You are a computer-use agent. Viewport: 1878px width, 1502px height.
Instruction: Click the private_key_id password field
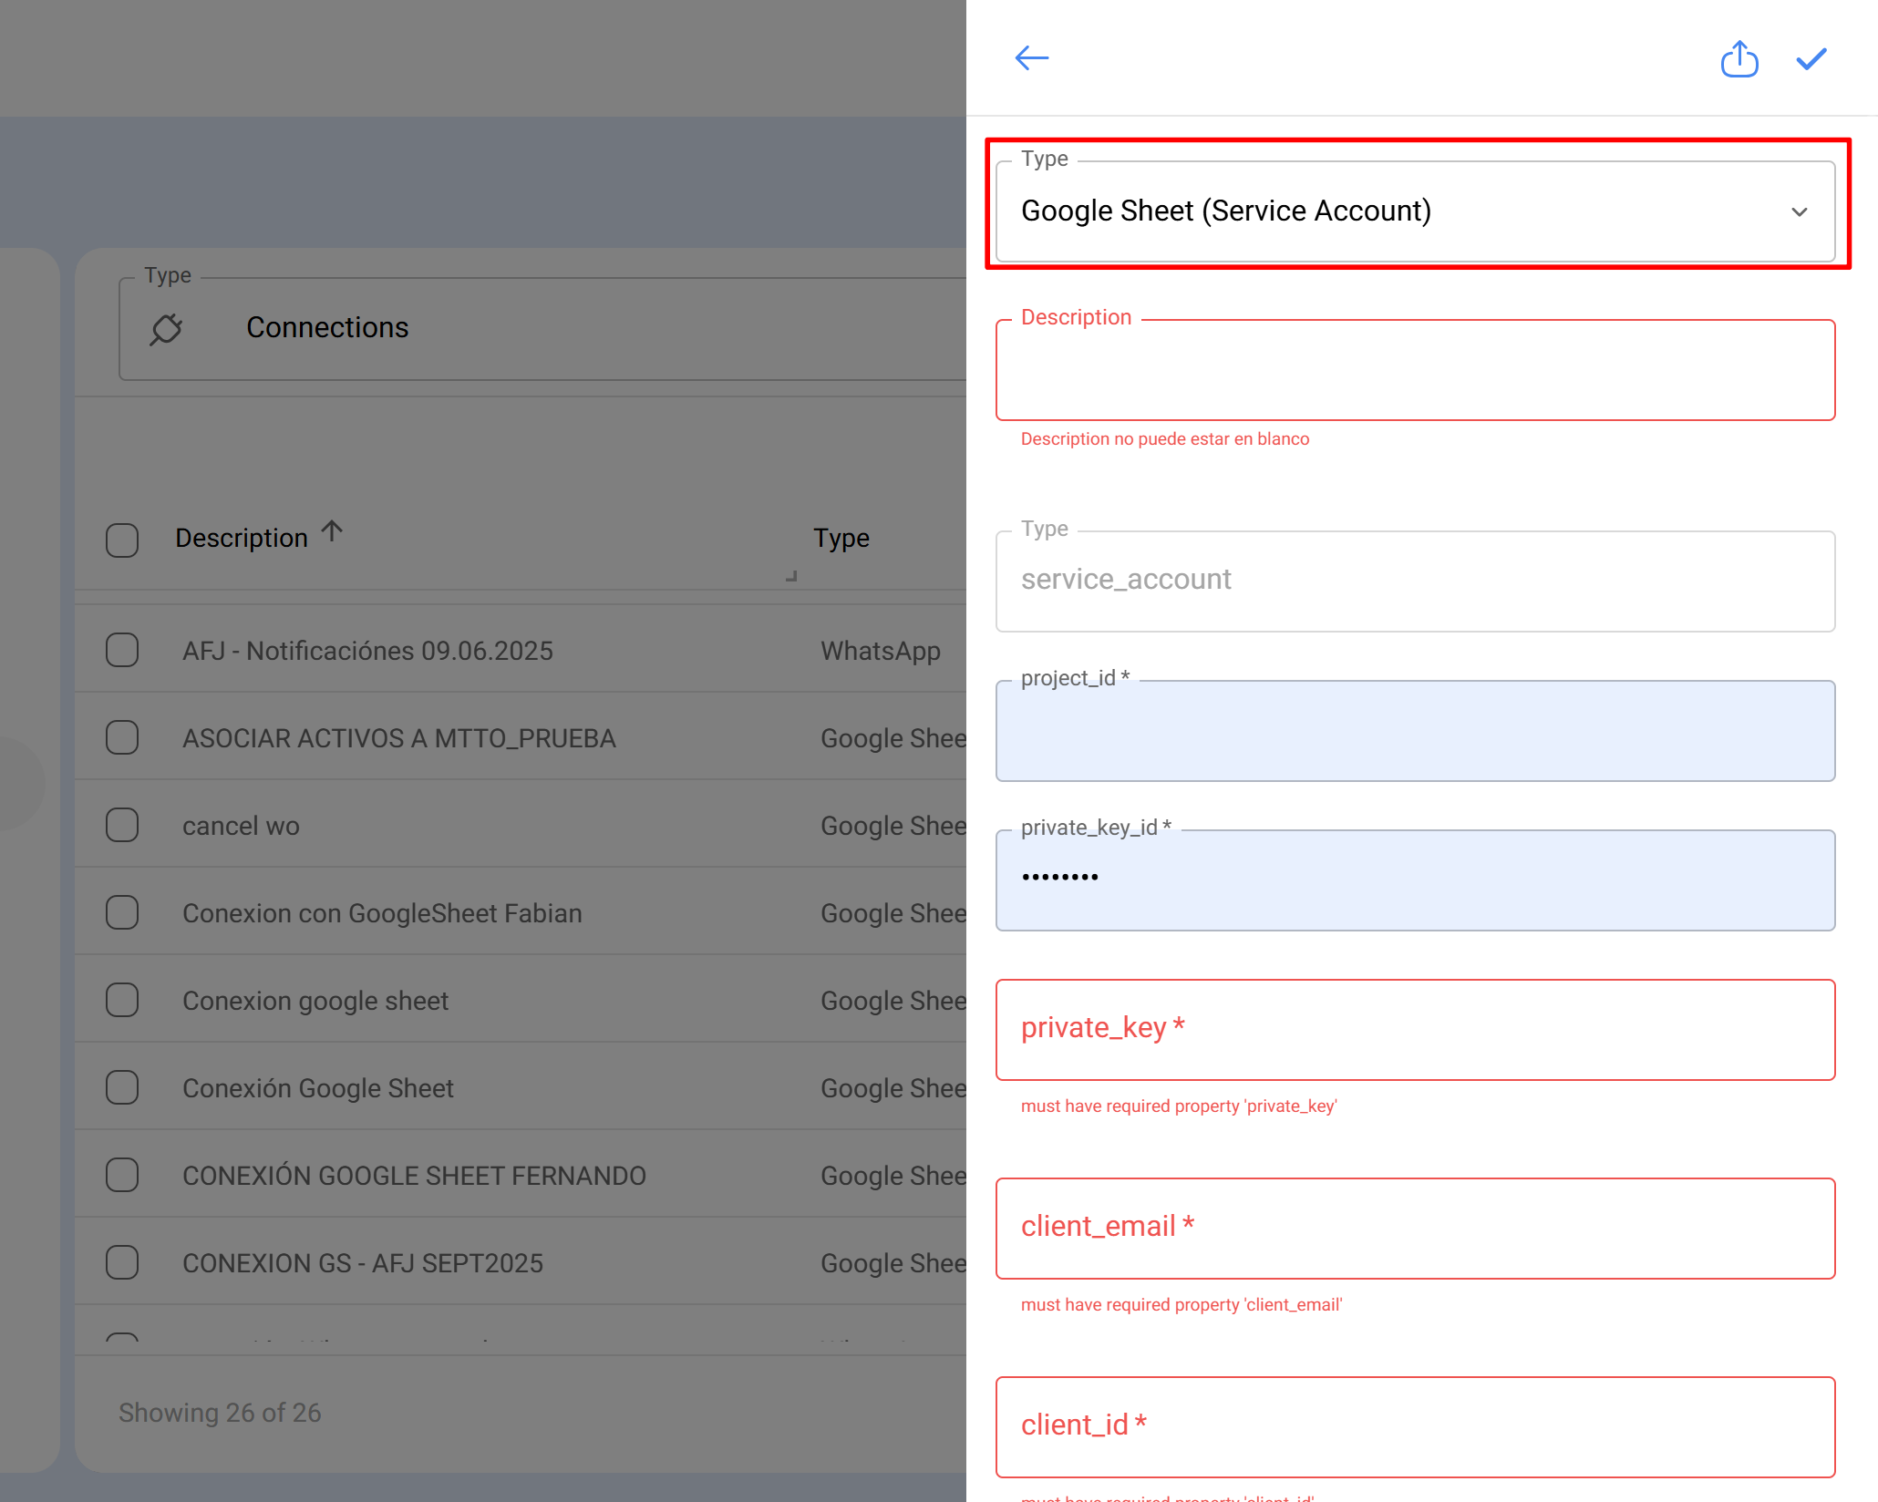(1414, 880)
